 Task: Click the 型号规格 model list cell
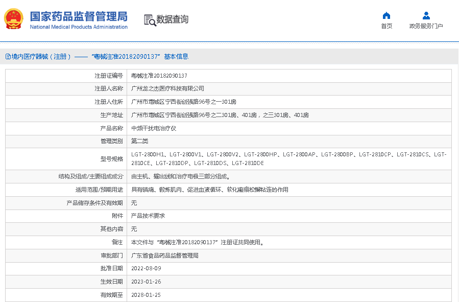tap(288, 158)
